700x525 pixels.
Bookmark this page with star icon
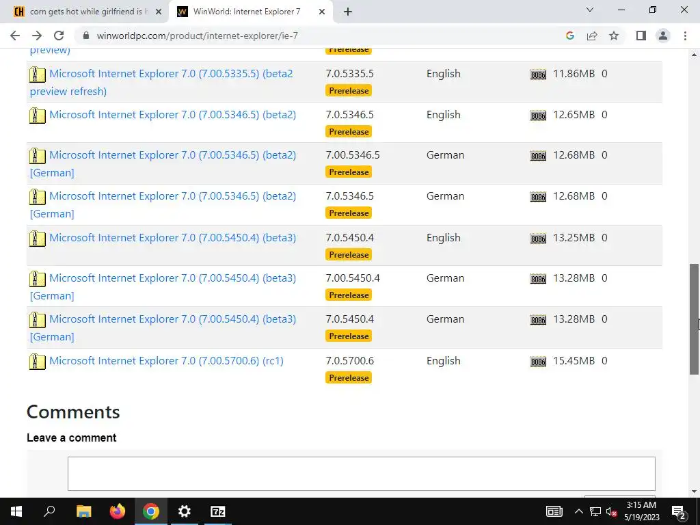[x=614, y=36]
